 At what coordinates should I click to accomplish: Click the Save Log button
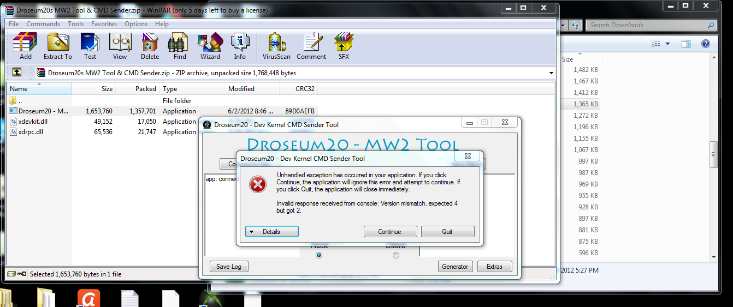click(x=229, y=267)
